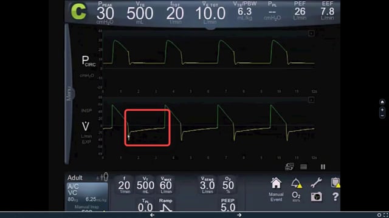Viewport: 389px width, 218px height.
Task: Adjust the TPL 0.0 plateau time setting
Action: 145,205
